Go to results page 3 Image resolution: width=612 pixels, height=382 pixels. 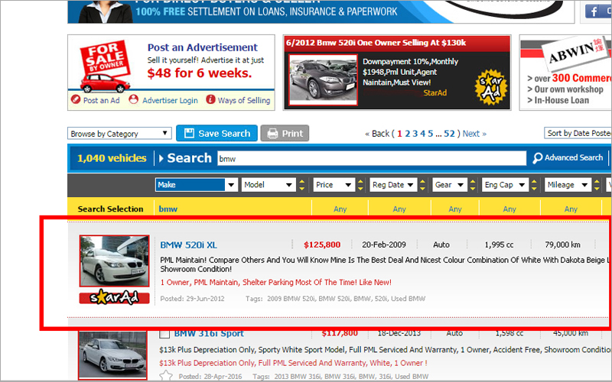point(415,134)
